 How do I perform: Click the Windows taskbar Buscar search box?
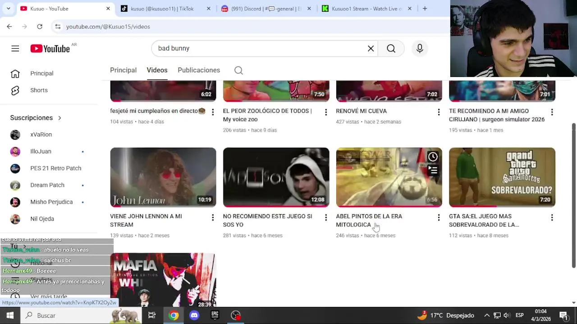(81, 315)
